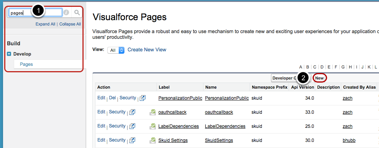Viewport: 379px width, 148px height.
Task: Filter list by letter A
Action: [x=301, y=67]
